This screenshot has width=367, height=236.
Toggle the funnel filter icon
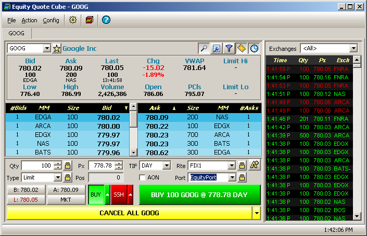pos(229,49)
